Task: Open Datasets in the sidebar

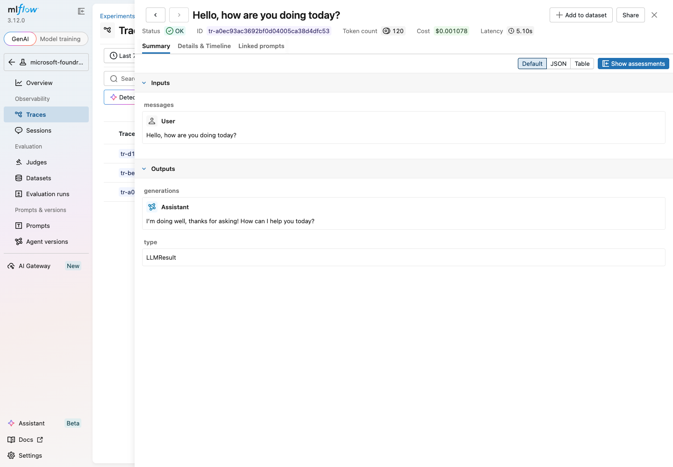Action: [x=46, y=178]
